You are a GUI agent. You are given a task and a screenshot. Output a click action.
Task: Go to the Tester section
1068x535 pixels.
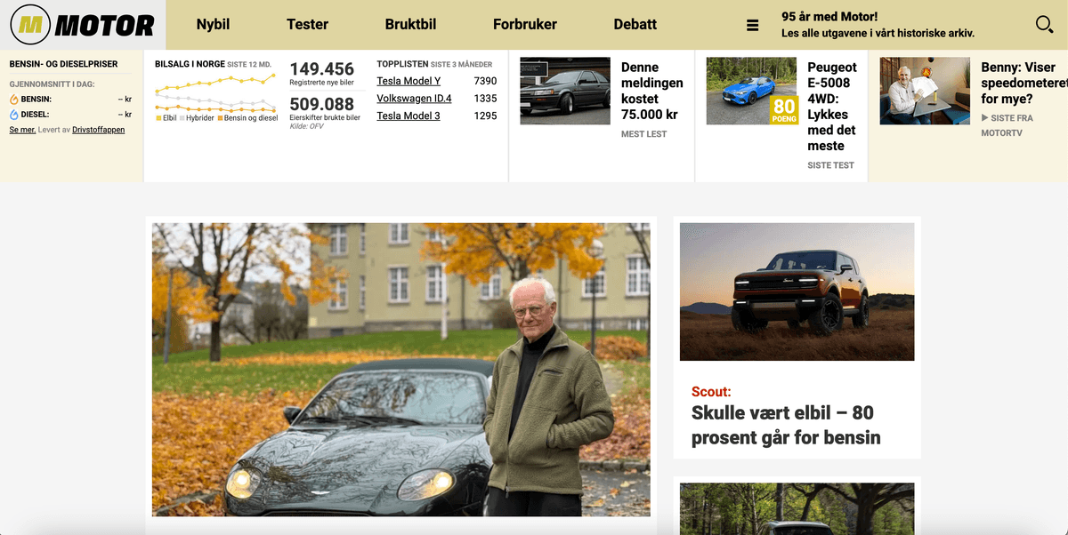point(308,24)
